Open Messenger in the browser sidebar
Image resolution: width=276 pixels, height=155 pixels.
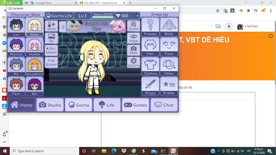(x=4, y=43)
